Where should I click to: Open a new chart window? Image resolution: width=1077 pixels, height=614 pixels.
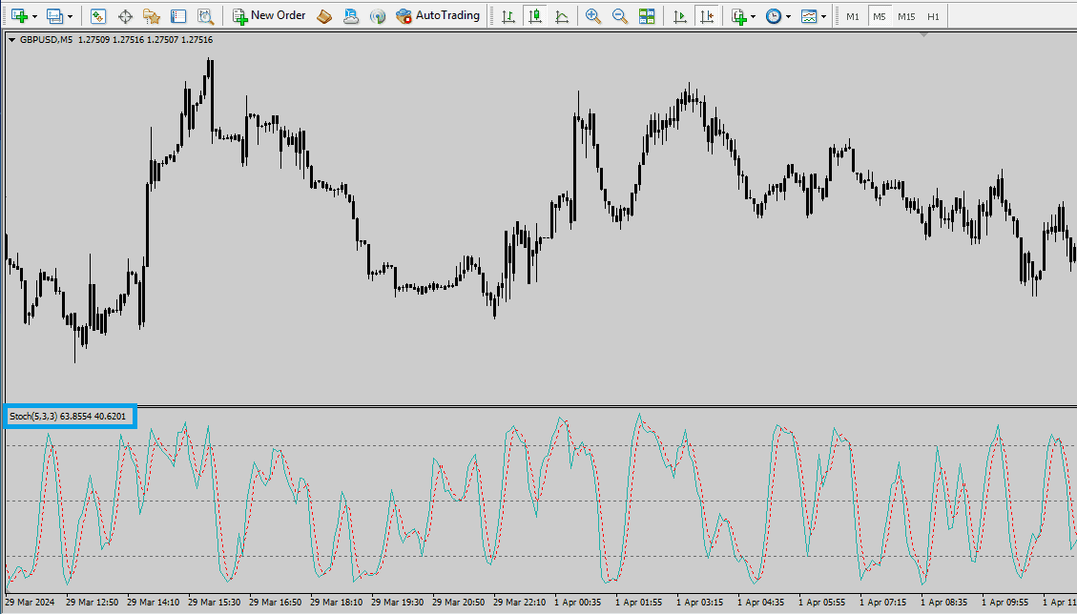click(x=18, y=16)
